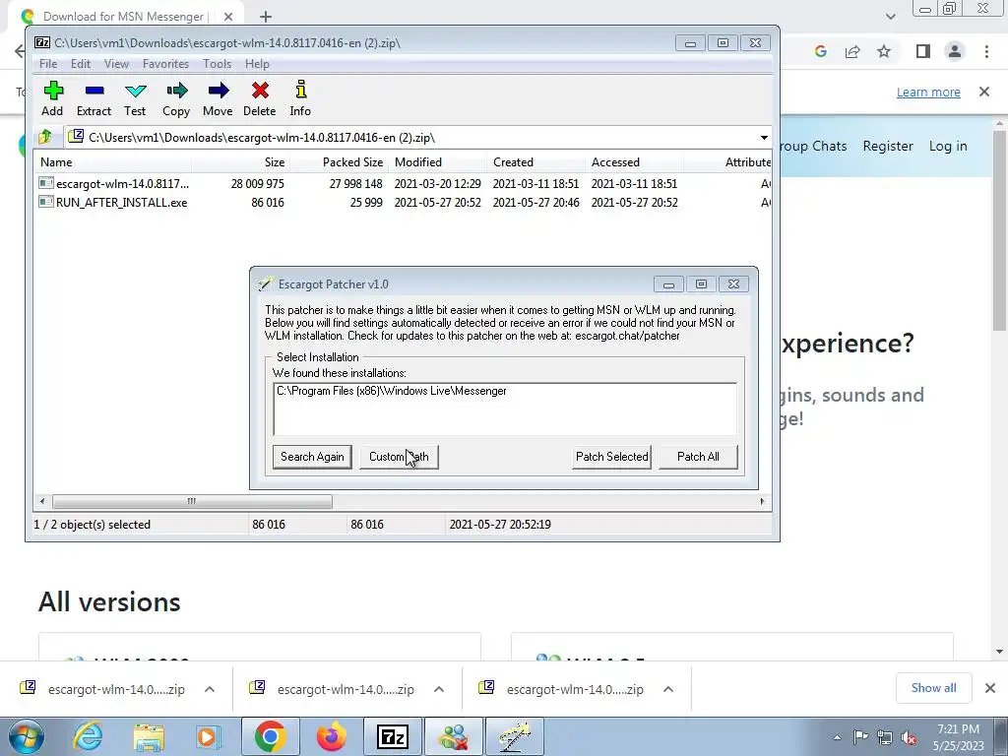The image size is (1008, 756).
Task: Click the Move toolbar icon
Action: tap(218, 98)
